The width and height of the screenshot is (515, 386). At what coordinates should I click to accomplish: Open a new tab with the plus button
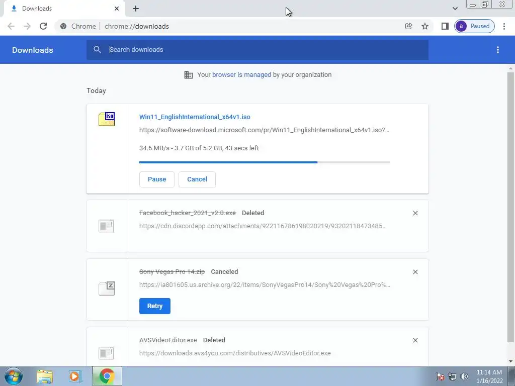[x=136, y=9]
